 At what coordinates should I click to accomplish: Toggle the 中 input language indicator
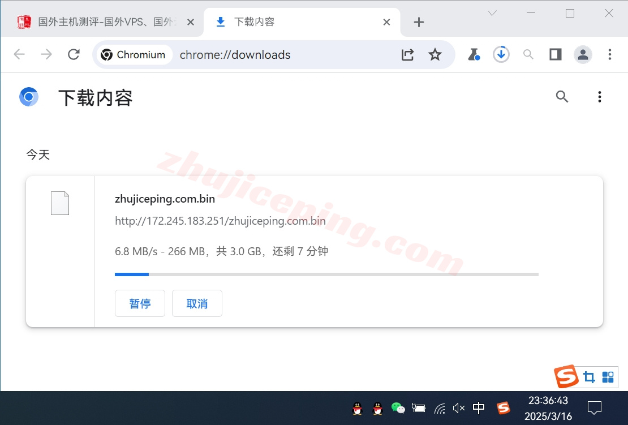click(479, 408)
